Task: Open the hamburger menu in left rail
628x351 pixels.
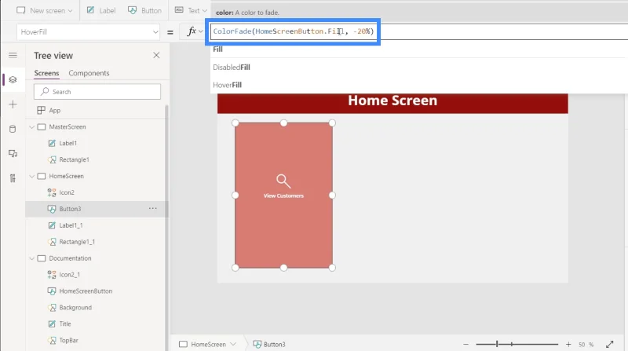Action: [13, 55]
